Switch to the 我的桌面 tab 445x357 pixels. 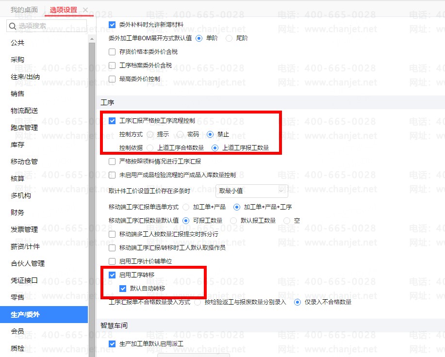click(x=24, y=10)
